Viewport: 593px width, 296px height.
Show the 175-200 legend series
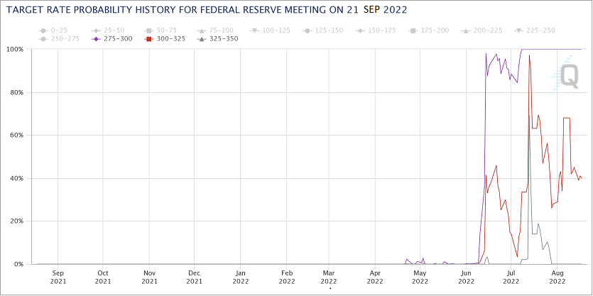pos(430,31)
